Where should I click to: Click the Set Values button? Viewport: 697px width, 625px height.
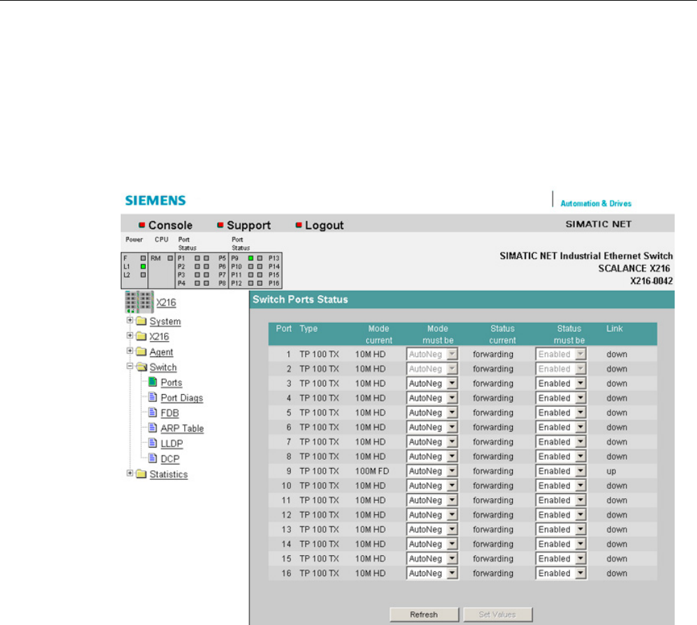click(x=497, y=615)
